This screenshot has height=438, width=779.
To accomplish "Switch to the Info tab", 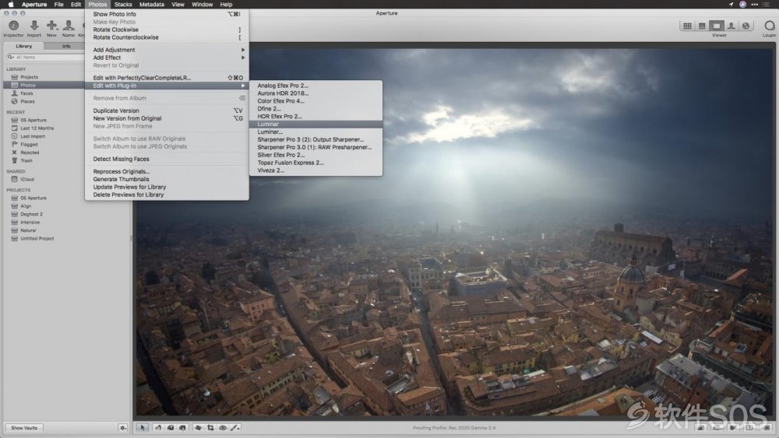I will click(66, 46).
